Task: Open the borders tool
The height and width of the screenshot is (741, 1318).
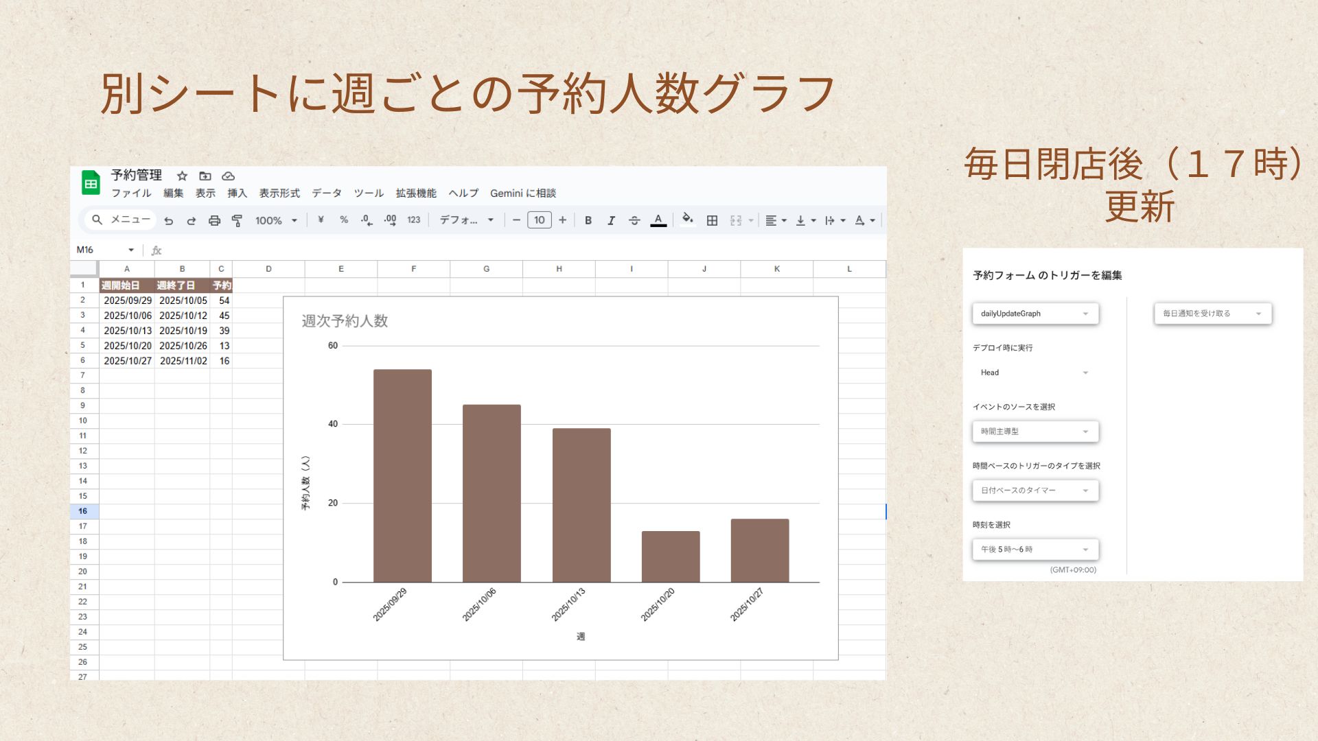Action: pos(712,220)
